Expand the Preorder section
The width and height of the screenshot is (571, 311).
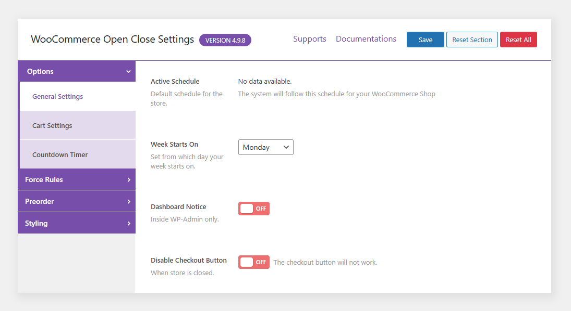(77, 201)
